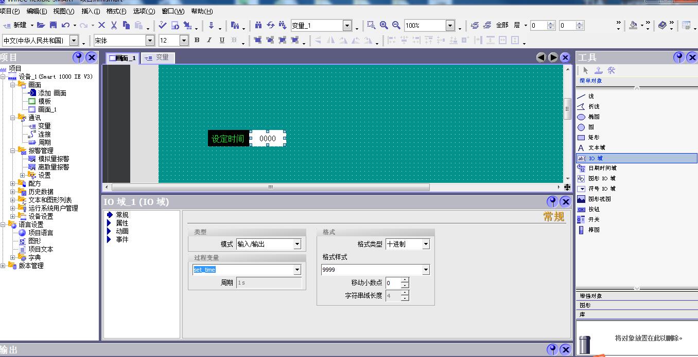Expand the 配方 node in project tree
The image size is (698, 357).
(13, 183)
